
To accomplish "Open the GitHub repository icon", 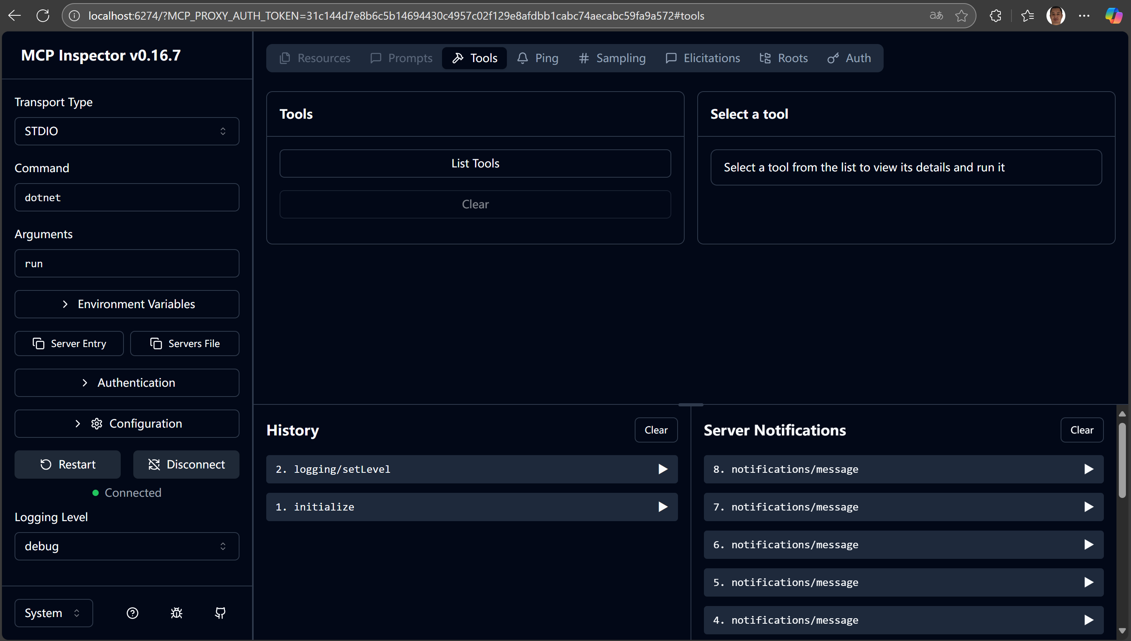I will tap(220, 613).
